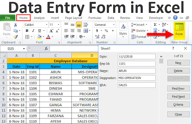Click Find Next button
192x124 pixels.
178,97
